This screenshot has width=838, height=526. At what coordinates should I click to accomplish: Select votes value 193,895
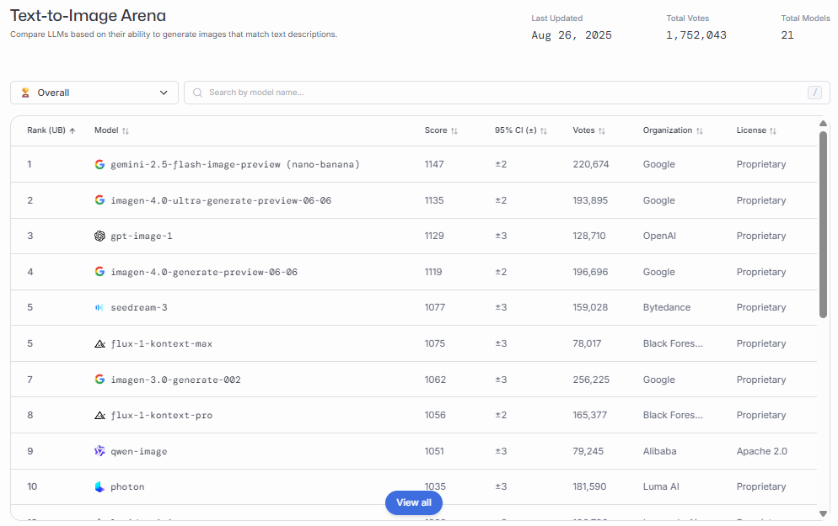(590, 200)
